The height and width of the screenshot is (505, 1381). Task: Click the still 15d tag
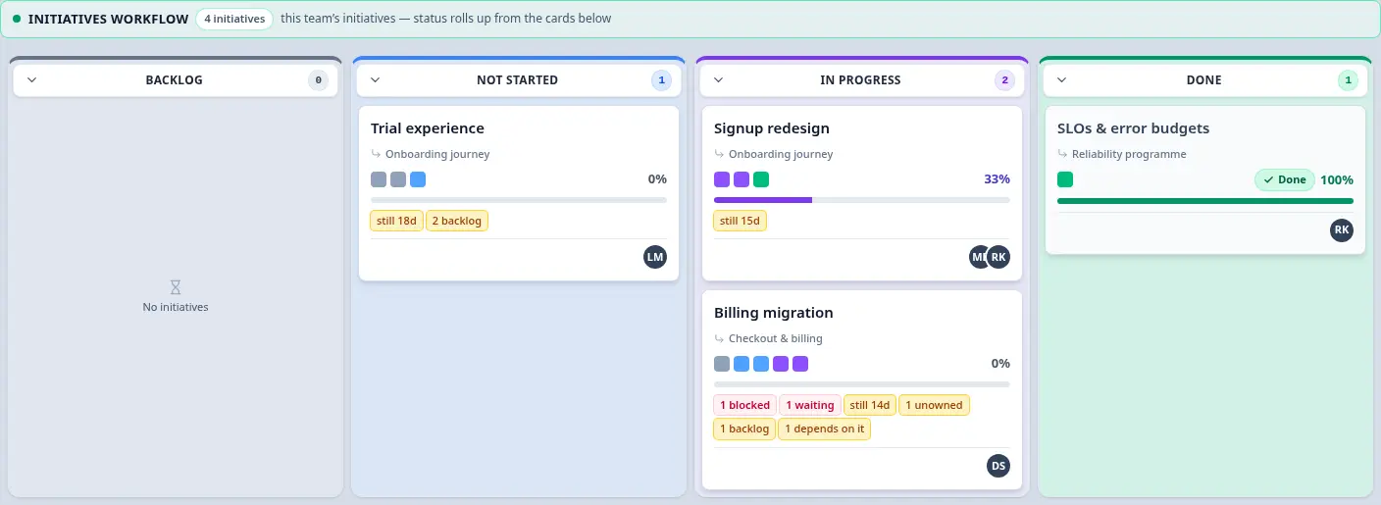coord(741,221)
